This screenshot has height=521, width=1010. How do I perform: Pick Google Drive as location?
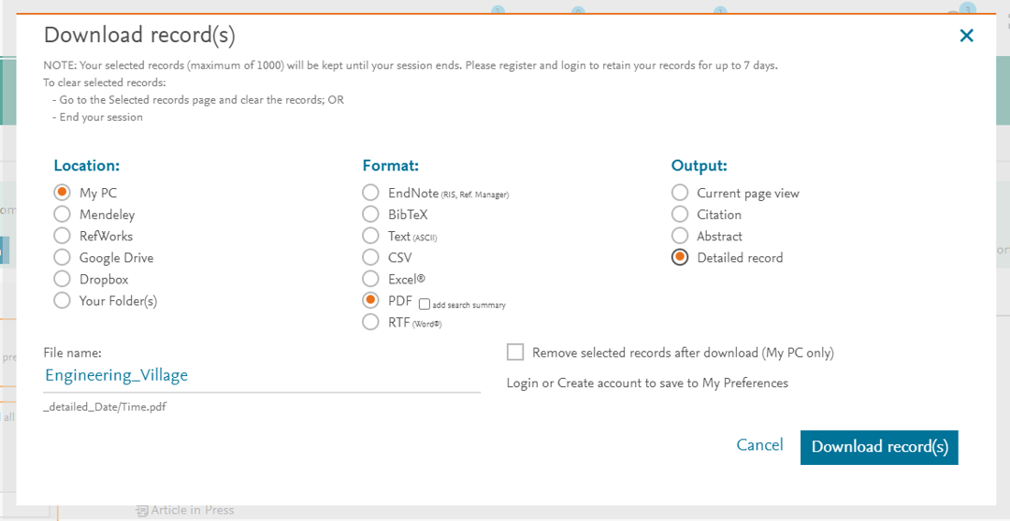click(63, 257)
